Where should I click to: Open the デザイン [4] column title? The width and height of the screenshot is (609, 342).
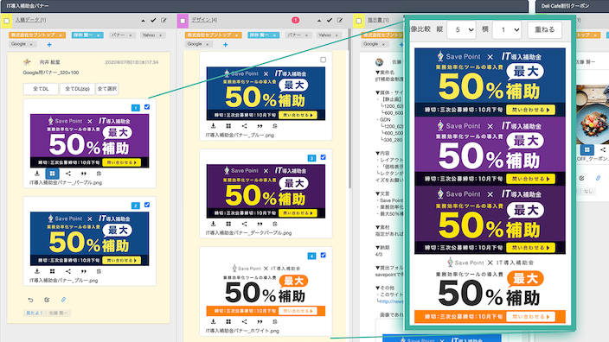[204, 20]
